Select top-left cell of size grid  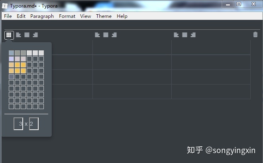12,53
